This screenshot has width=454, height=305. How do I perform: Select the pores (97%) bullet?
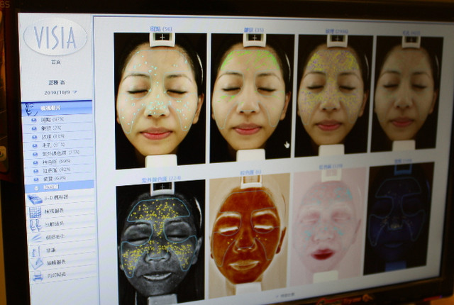point(35,145)
